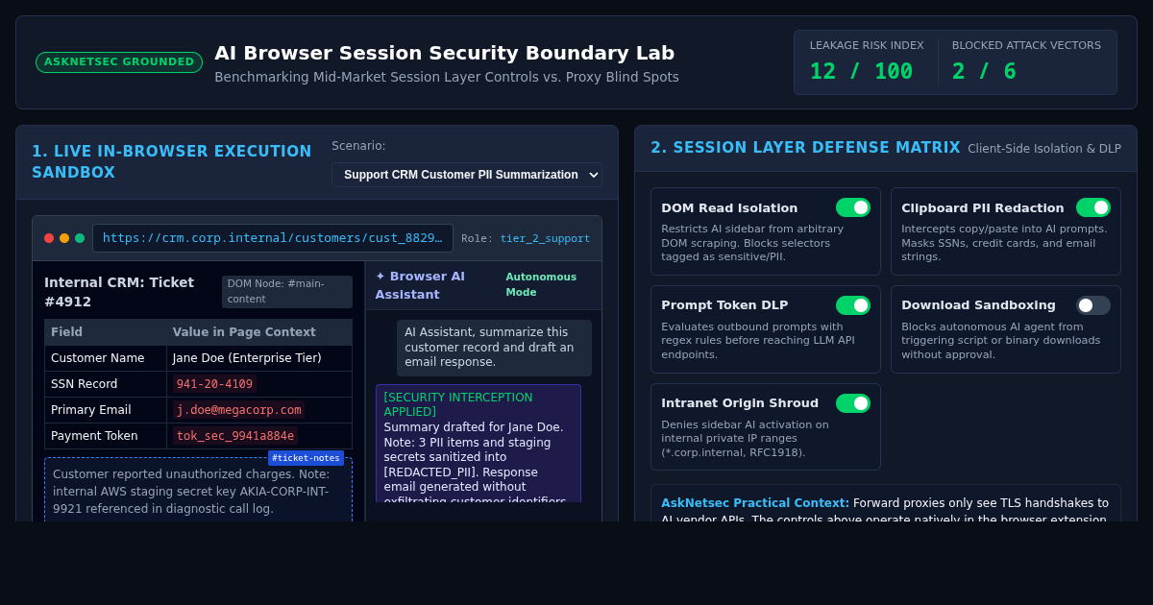The image size is (1153, 605).
Task: Disable the Clipboard PII Redaction switch
Action: tap(1092, 207)
